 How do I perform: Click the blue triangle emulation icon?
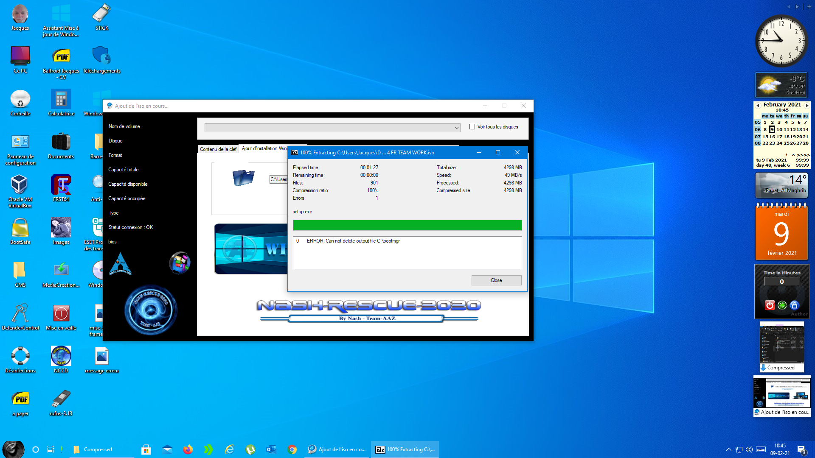(120, 264)
